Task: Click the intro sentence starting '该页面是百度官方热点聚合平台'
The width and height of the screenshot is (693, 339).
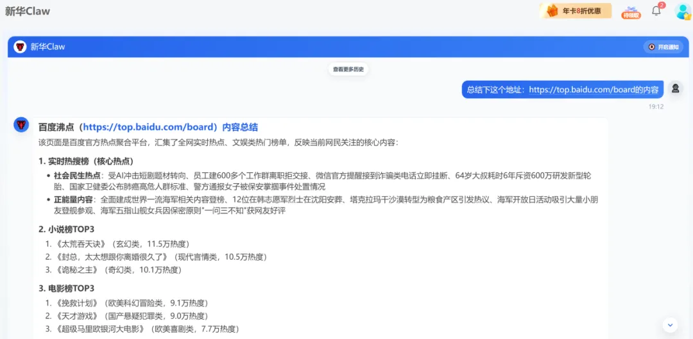Action: (x=219, y=142)
